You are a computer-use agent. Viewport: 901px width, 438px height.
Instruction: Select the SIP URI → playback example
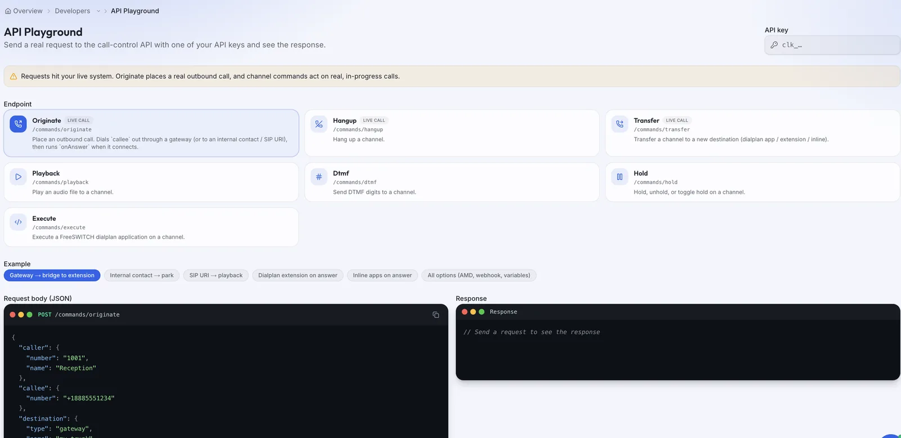(216, 275)
